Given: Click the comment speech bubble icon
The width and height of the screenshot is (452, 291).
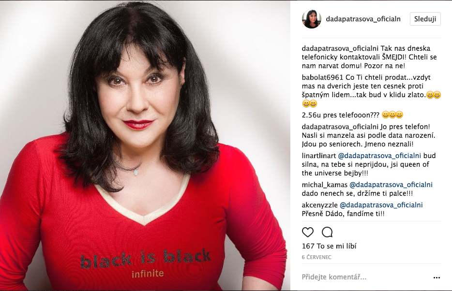Looking at the screenshot, I should pyautogui.click(x=327, y=232).
